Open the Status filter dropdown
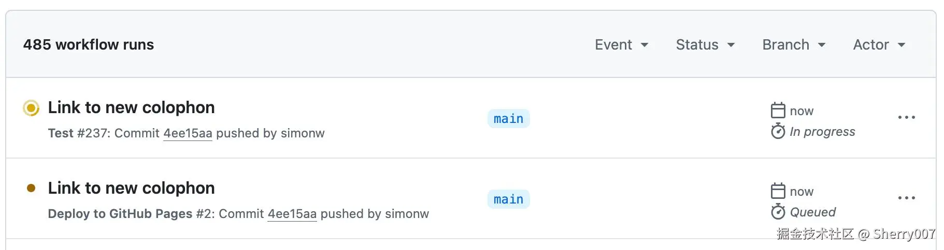944x250 pixels. pyautogui.click(x=705, y=45)
